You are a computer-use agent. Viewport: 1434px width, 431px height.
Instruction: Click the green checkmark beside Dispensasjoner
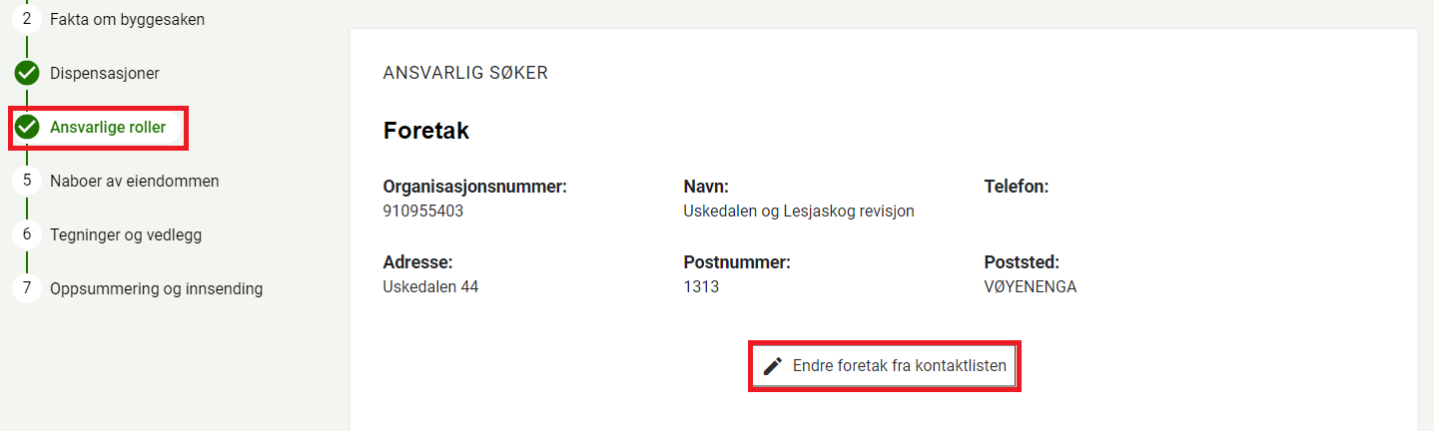click(x=27, y=73)
